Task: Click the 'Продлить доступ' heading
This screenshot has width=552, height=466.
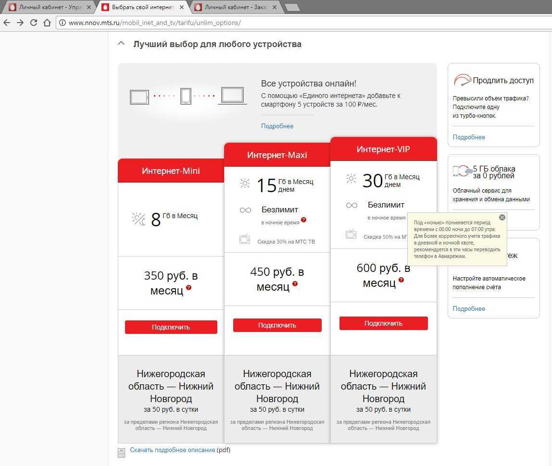Action: [503, 80]
